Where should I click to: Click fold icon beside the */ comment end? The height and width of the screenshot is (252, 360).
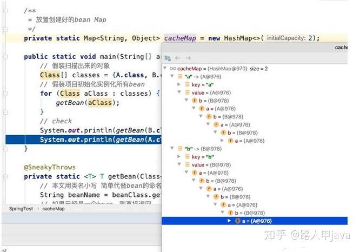click(x=5, y=29)
